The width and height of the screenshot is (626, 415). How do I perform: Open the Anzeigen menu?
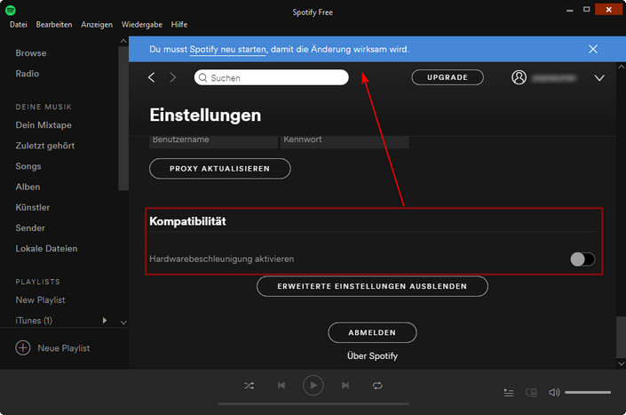click(x=97, y=25)
